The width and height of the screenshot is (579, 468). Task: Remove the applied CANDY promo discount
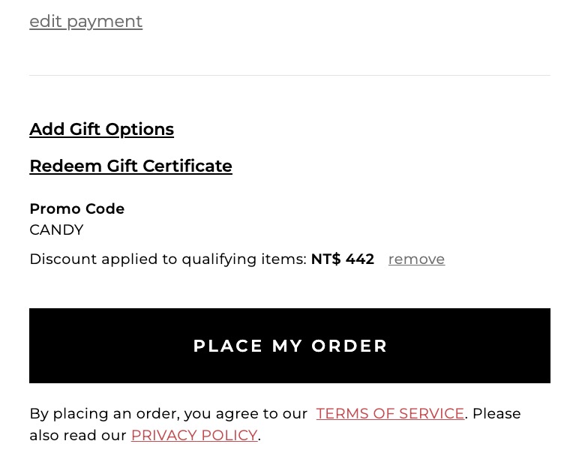(x=416, y=259)
